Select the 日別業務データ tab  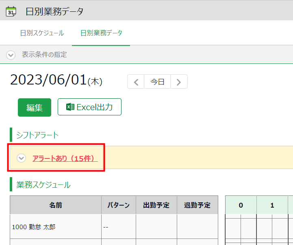point(101,33)
